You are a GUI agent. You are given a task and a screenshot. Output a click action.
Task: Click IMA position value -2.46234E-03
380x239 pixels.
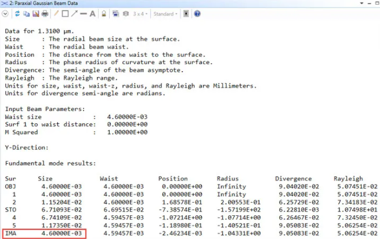(x=180, y=233)
